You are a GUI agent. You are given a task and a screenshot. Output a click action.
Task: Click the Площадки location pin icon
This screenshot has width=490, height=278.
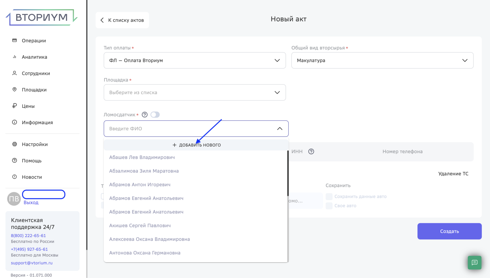pos(15,90)
